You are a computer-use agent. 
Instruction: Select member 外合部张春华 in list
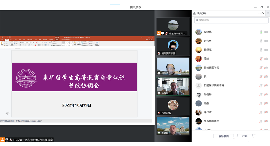pos(231,121)
